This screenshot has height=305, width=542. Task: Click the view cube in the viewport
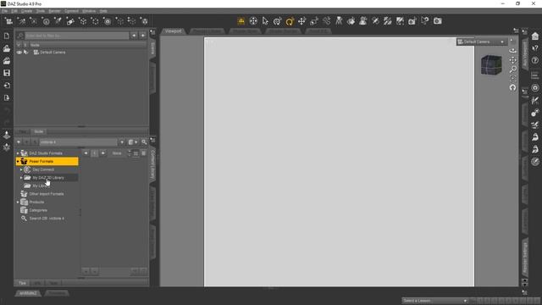491,64
